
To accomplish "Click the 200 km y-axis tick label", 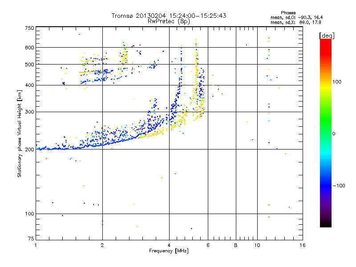I will [x=29, y=150].
